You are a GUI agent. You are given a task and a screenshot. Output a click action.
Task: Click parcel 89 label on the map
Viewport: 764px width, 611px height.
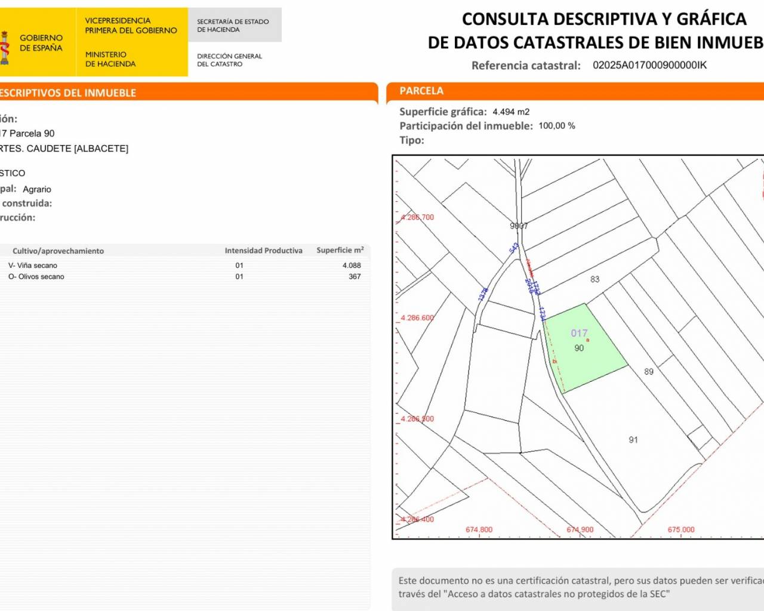pos(649,372)
